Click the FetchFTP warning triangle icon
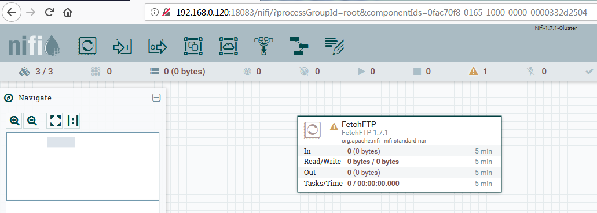The height and width of the screenshot is (213, 597). (x=334, y=127)
